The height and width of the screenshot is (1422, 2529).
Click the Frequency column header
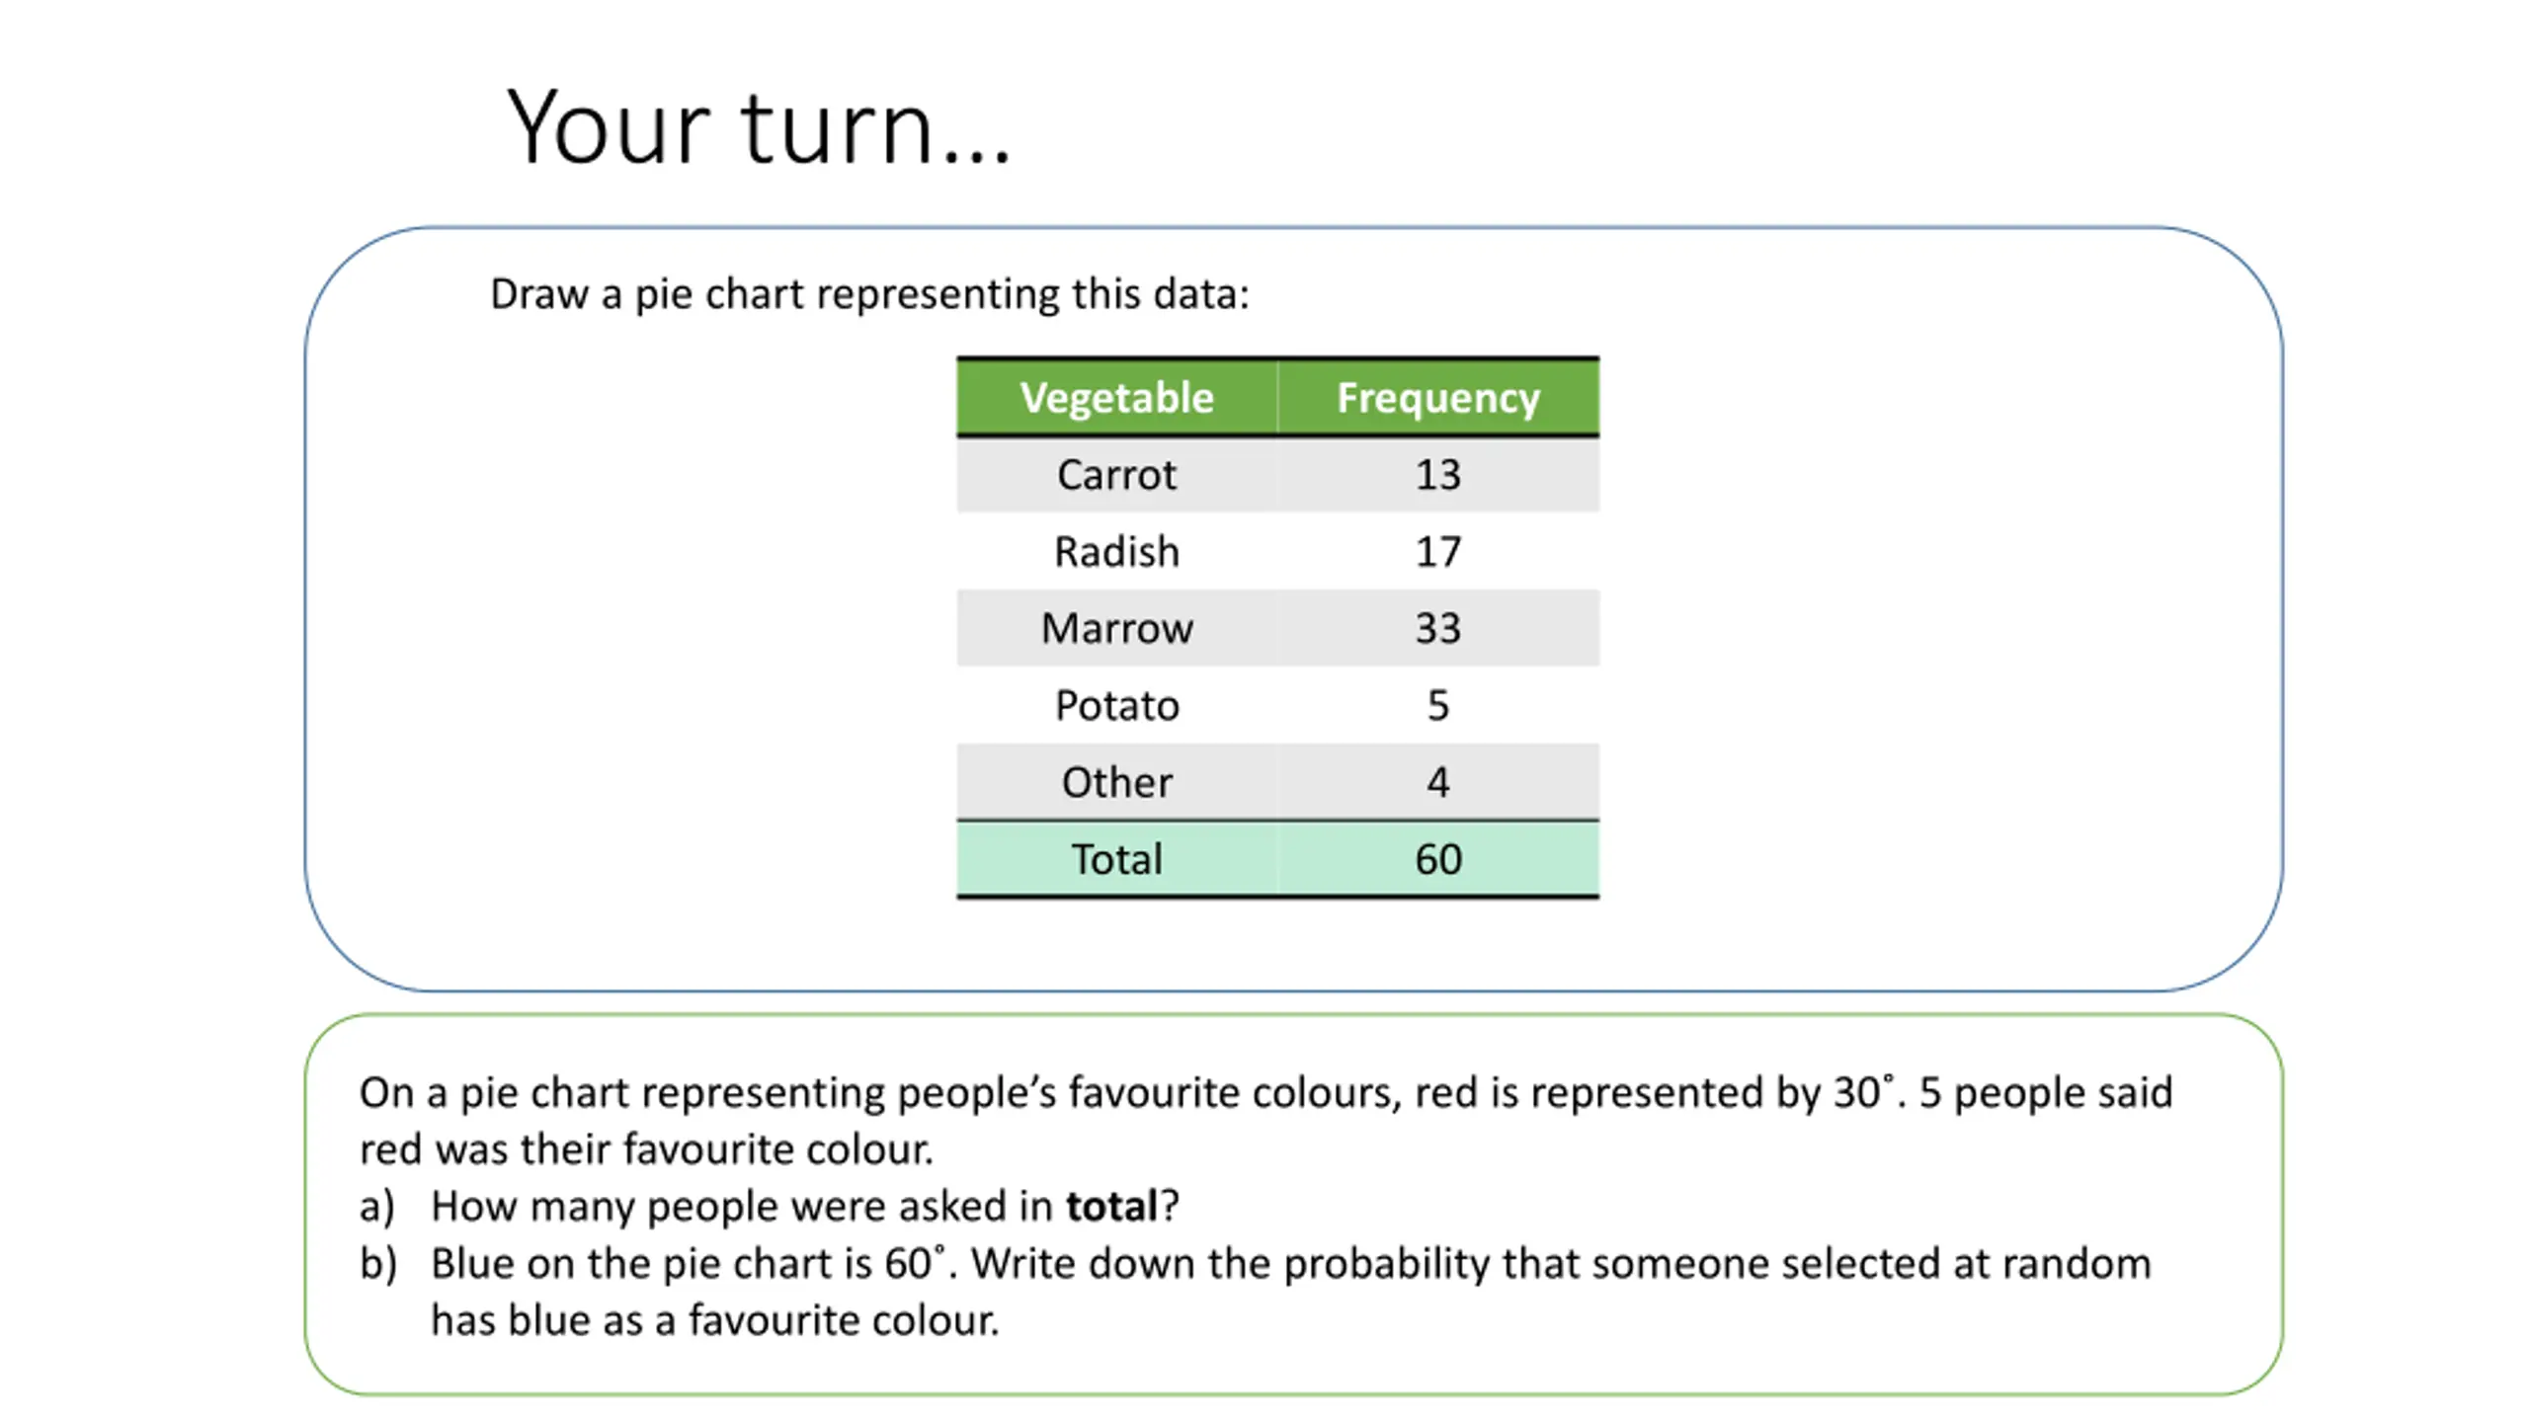click(1438, 398)
